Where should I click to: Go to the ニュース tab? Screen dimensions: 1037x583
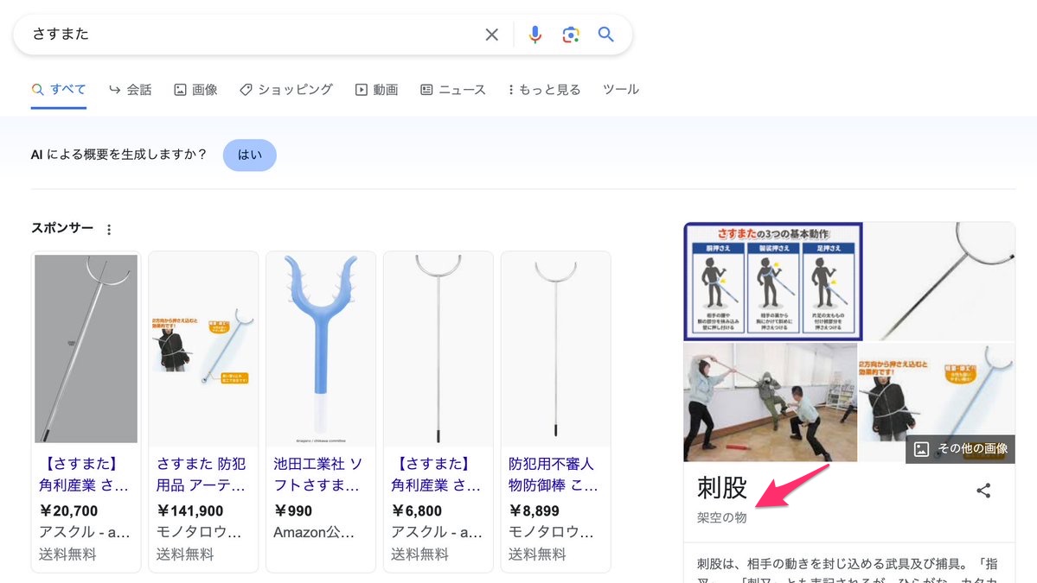[453, 90]
